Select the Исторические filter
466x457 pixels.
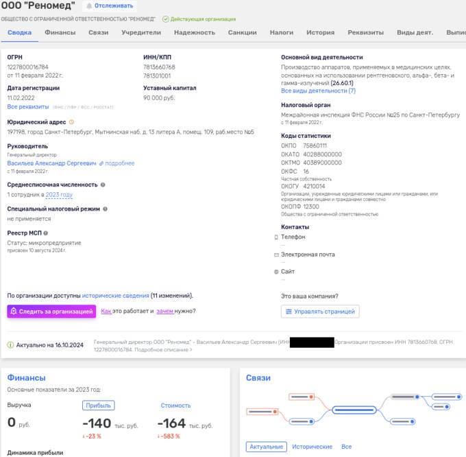(x=312, y=447)
